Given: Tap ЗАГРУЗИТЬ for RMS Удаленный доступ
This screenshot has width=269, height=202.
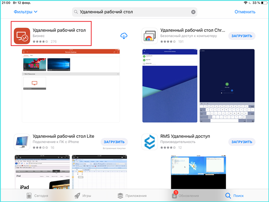Looking at the screenshot, I should [x=242, y=142].
